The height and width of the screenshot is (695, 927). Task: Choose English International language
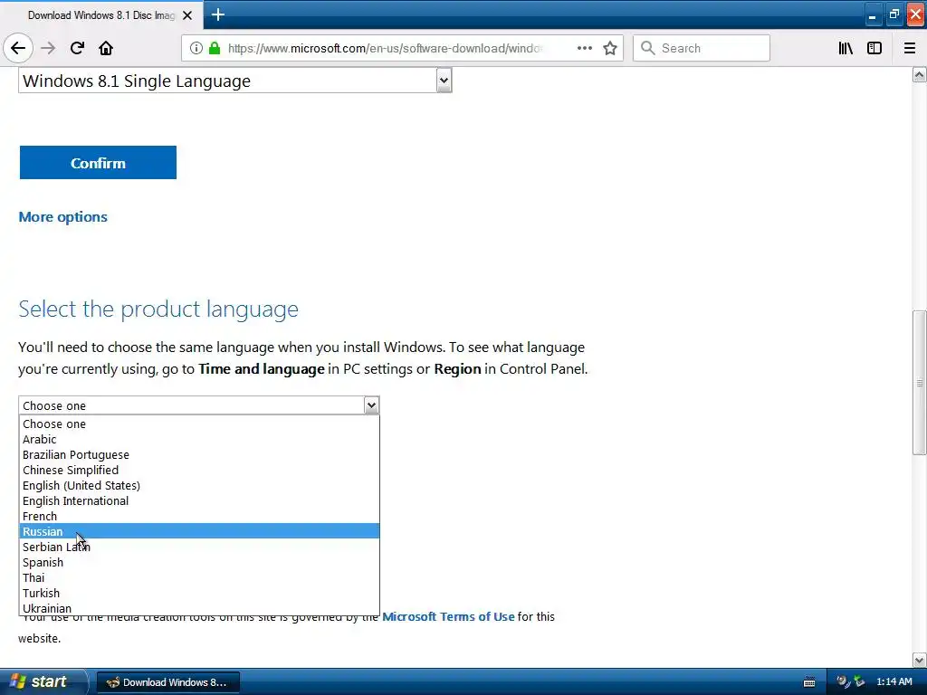coord(199,500)
